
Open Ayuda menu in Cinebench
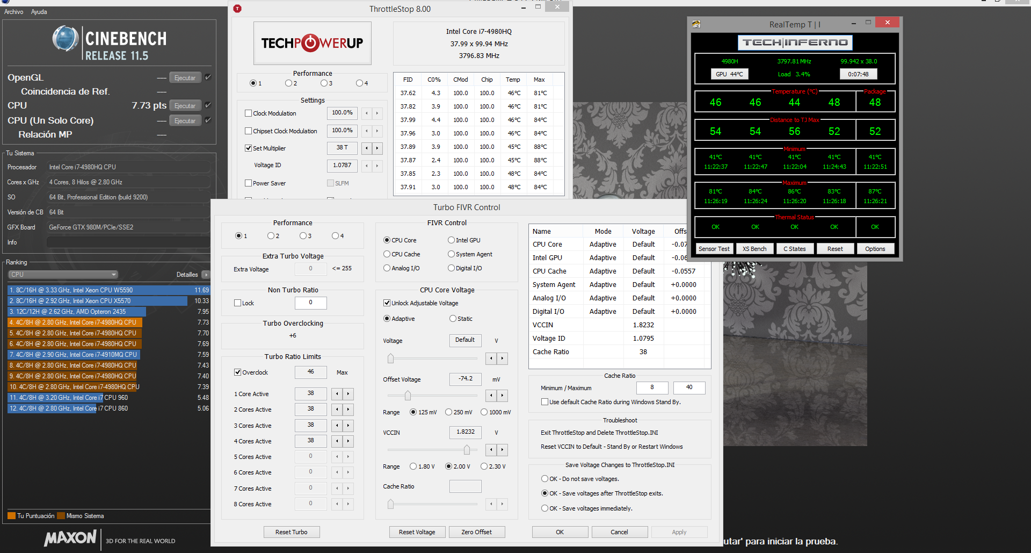[39, 12]
